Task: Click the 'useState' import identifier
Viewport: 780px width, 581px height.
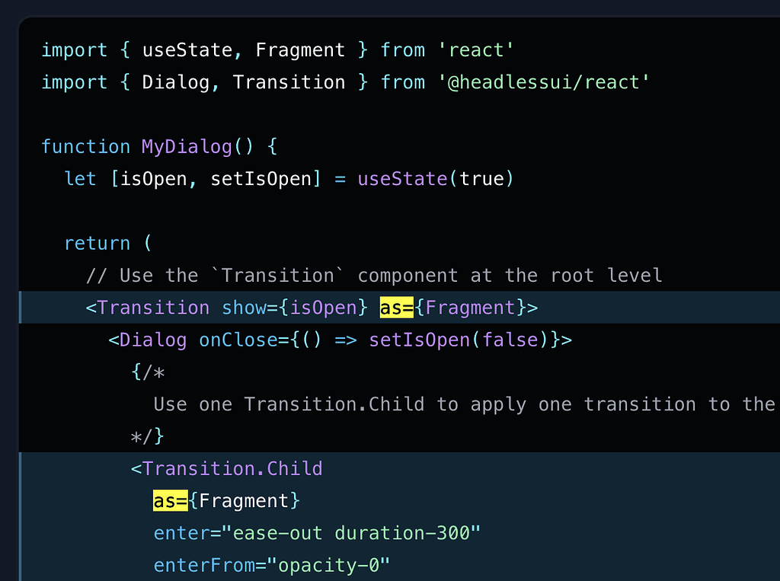Action: point(187,50)
